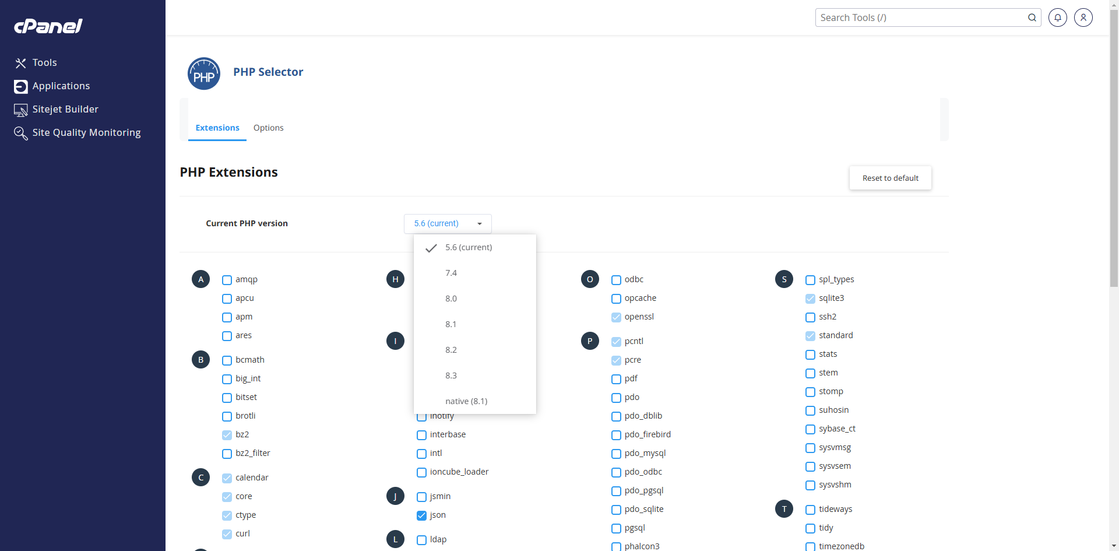1119x551 pixels.
Task: Click the letter T group badge
Action: tap(784, 509)
